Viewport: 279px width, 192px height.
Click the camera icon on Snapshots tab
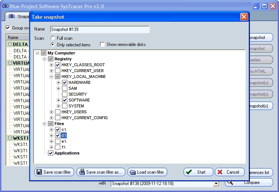[x=12, y=17]
